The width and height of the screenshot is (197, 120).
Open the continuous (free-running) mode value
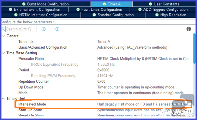coord(140,93)
